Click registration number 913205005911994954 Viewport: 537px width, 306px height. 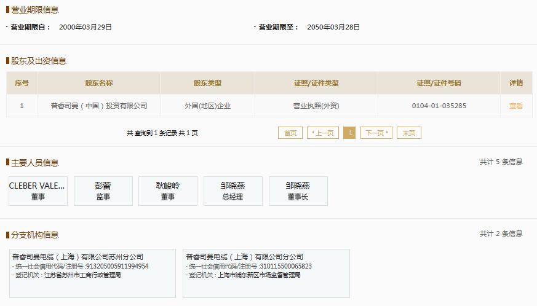coord(117,266)
